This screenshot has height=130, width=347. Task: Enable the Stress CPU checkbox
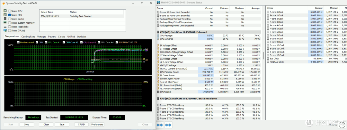click(10, 11)
